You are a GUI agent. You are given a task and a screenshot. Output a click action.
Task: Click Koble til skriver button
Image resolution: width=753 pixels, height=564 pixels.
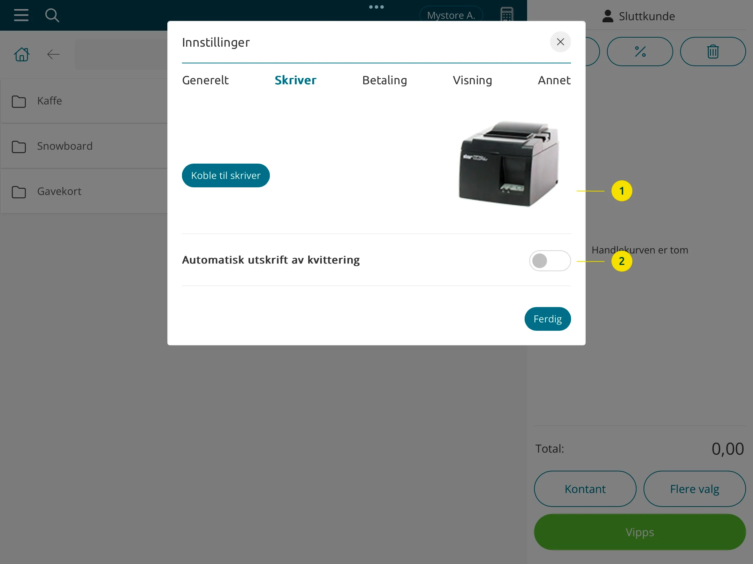226,175
